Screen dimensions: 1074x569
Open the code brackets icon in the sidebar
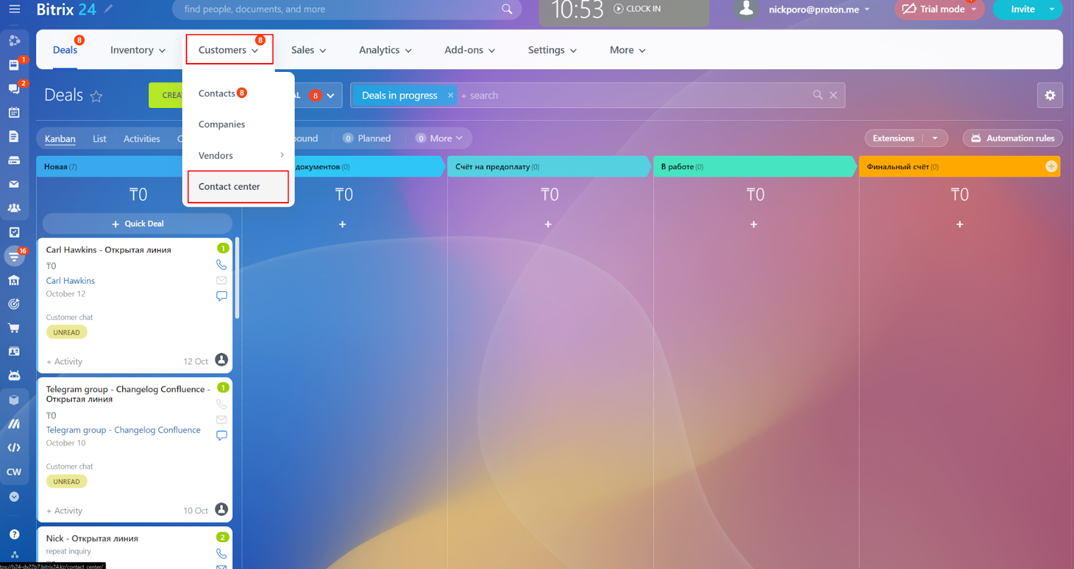14,448
